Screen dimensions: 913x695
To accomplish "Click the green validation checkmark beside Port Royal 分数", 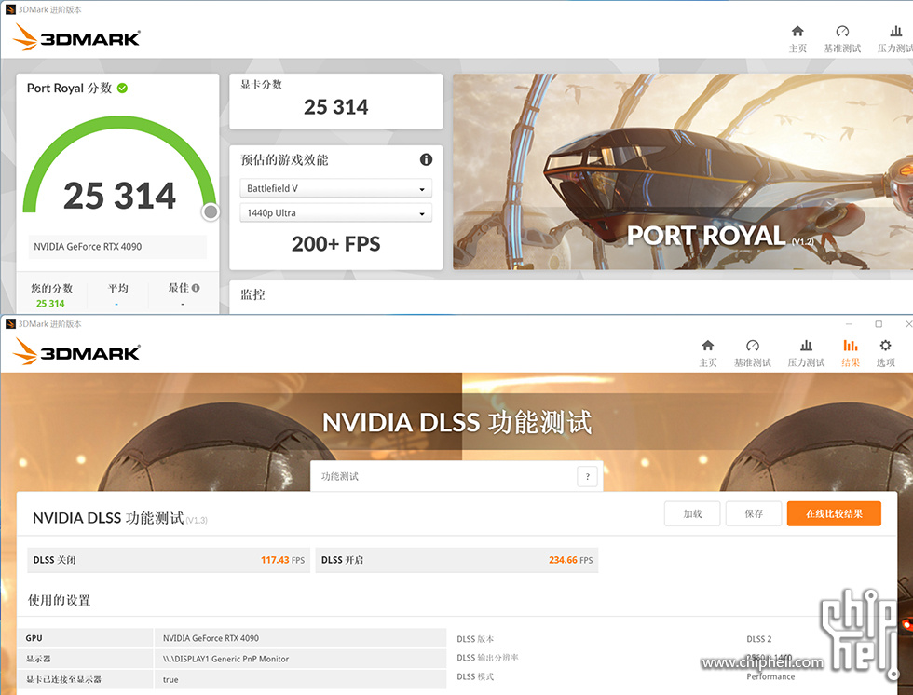I will click(x=122, y=88).
